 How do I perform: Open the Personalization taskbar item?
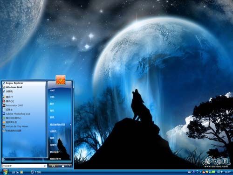click(x=36, y=172)
